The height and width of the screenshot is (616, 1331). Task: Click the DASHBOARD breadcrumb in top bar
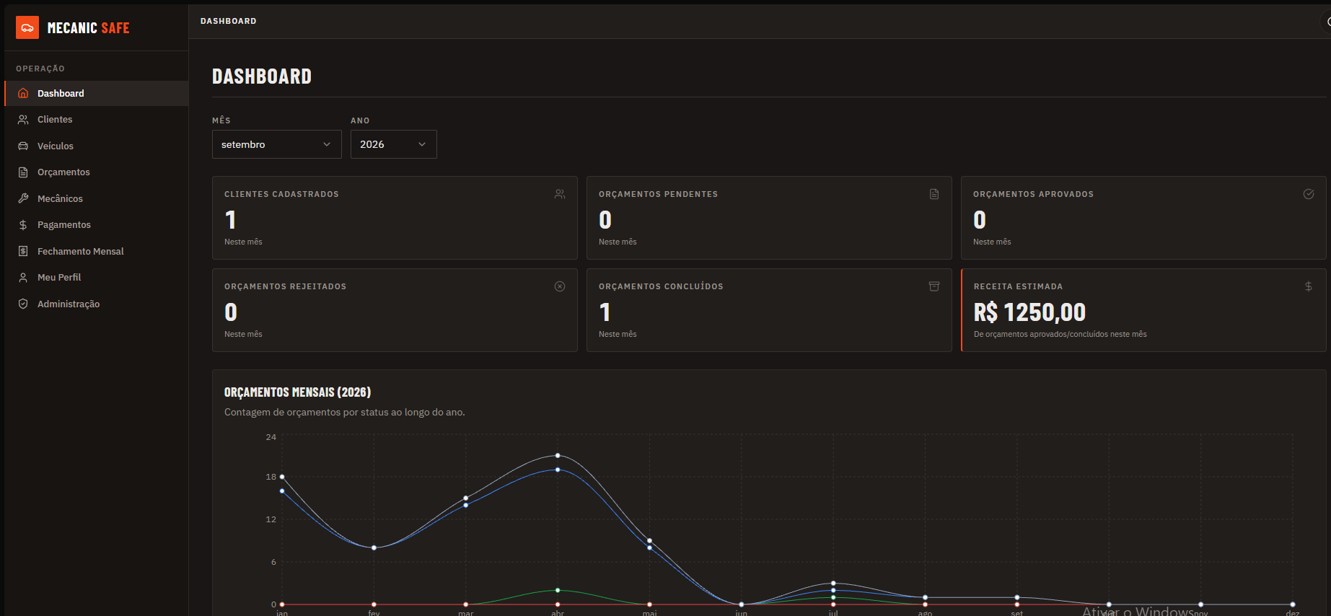pyautogui.click(x=228, y=21)
